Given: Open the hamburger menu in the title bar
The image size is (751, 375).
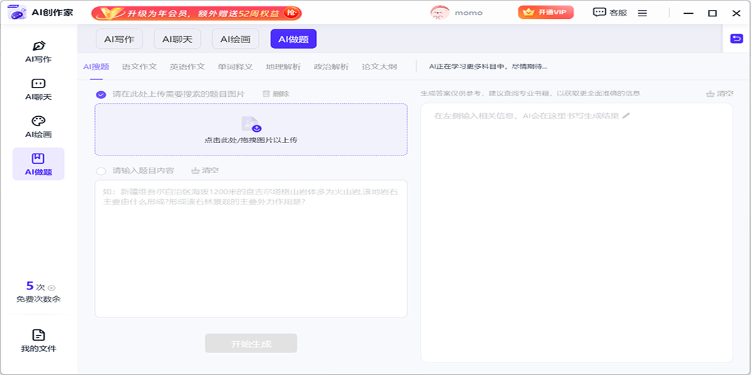Looking at the screenshot, I should (642, 12).
